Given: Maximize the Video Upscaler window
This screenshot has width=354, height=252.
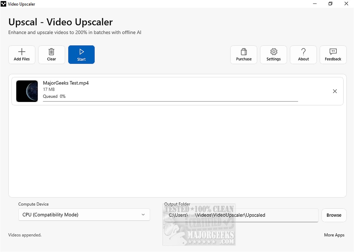Looking at the screenshot, I should (x=330, y=4).
